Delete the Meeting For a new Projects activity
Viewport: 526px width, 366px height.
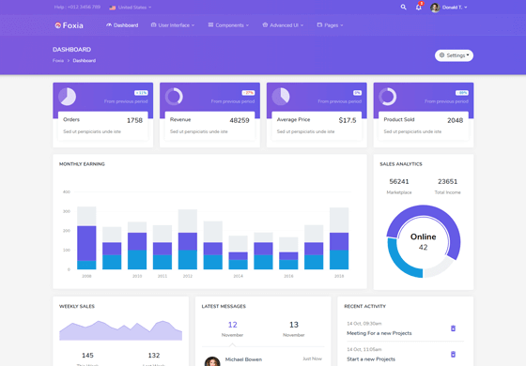pyautogui.click(x=453, y=328)
